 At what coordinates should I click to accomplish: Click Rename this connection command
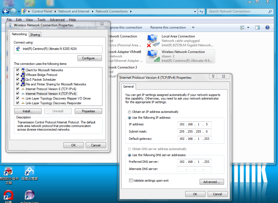point(168,27)
